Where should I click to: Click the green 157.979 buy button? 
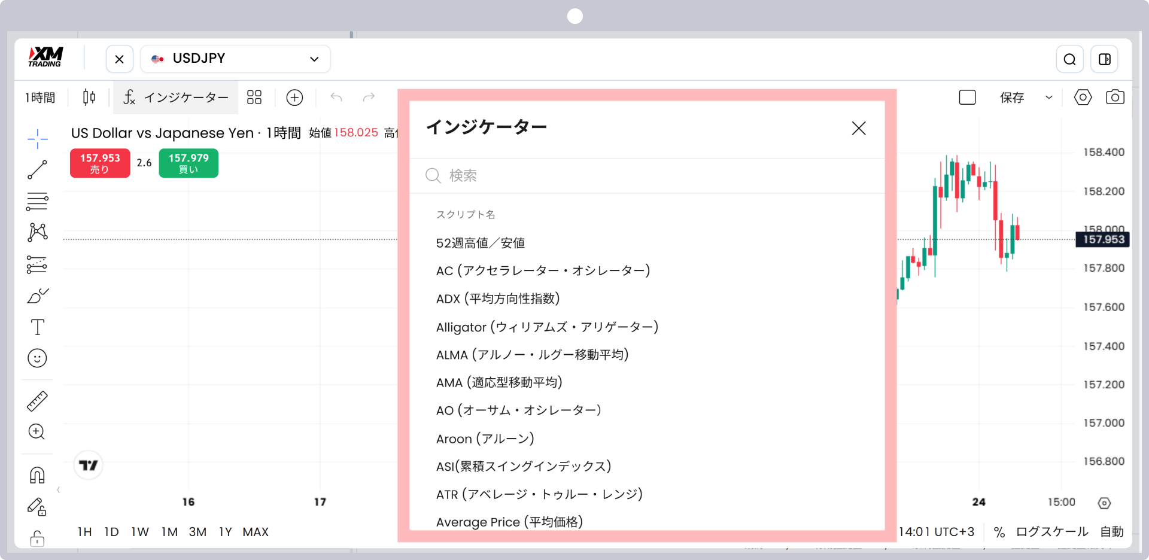click(x=189, y=163)
